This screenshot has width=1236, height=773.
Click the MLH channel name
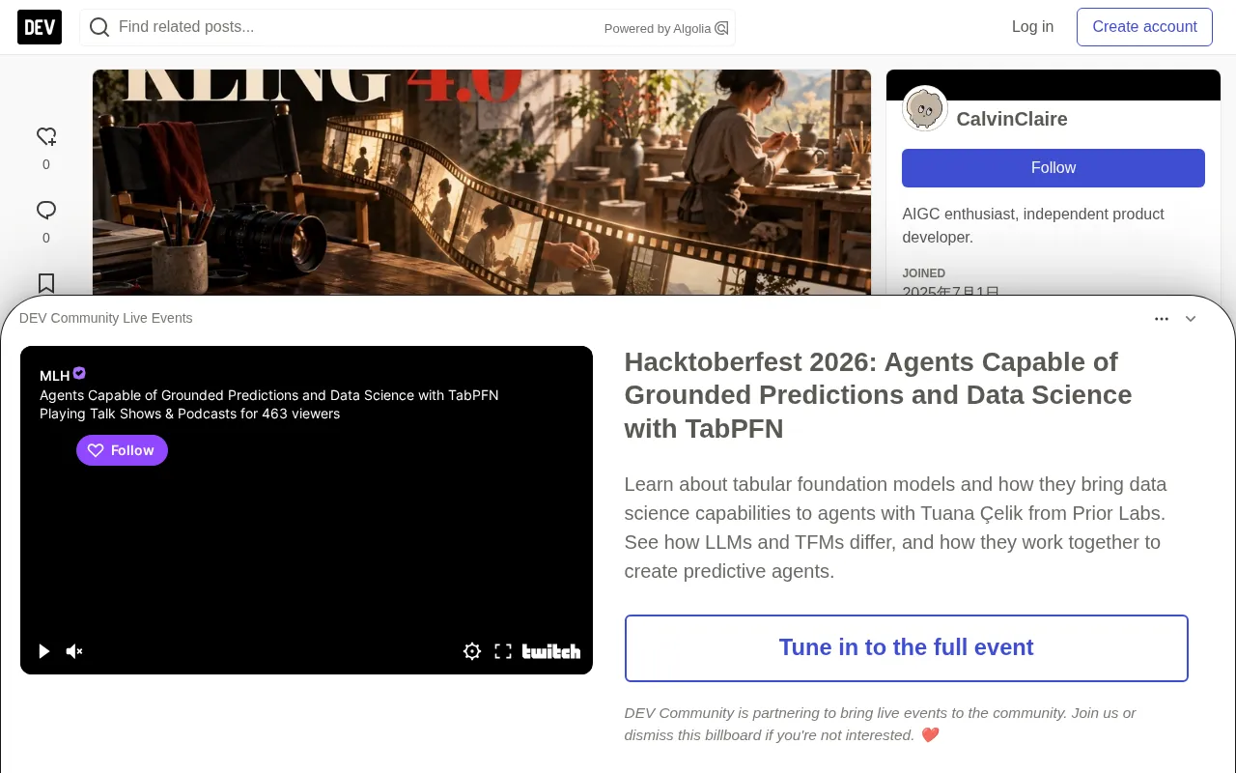[x=55, y=375]
